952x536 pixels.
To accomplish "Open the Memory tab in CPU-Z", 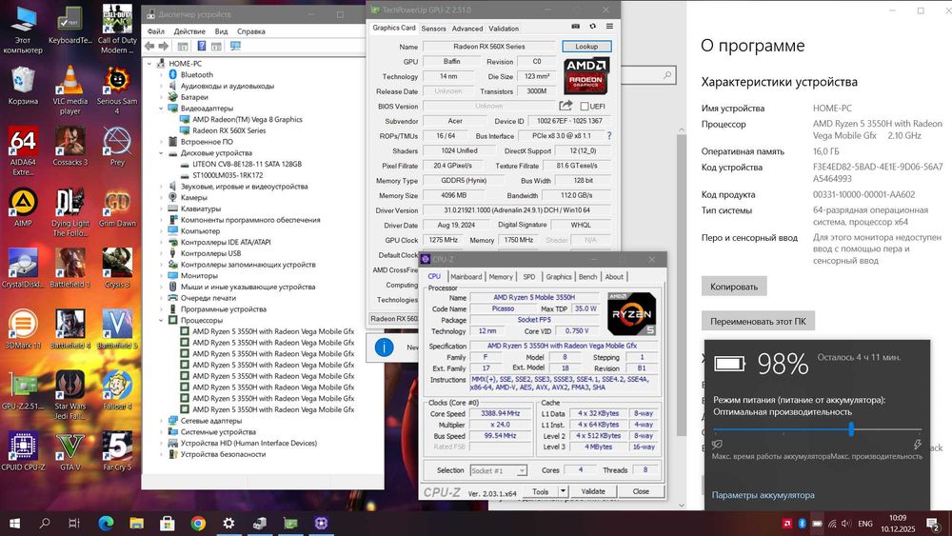I will pyautogui.click(x=501, y=277).
